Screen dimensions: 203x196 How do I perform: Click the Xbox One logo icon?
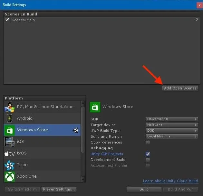click(10, 176)
